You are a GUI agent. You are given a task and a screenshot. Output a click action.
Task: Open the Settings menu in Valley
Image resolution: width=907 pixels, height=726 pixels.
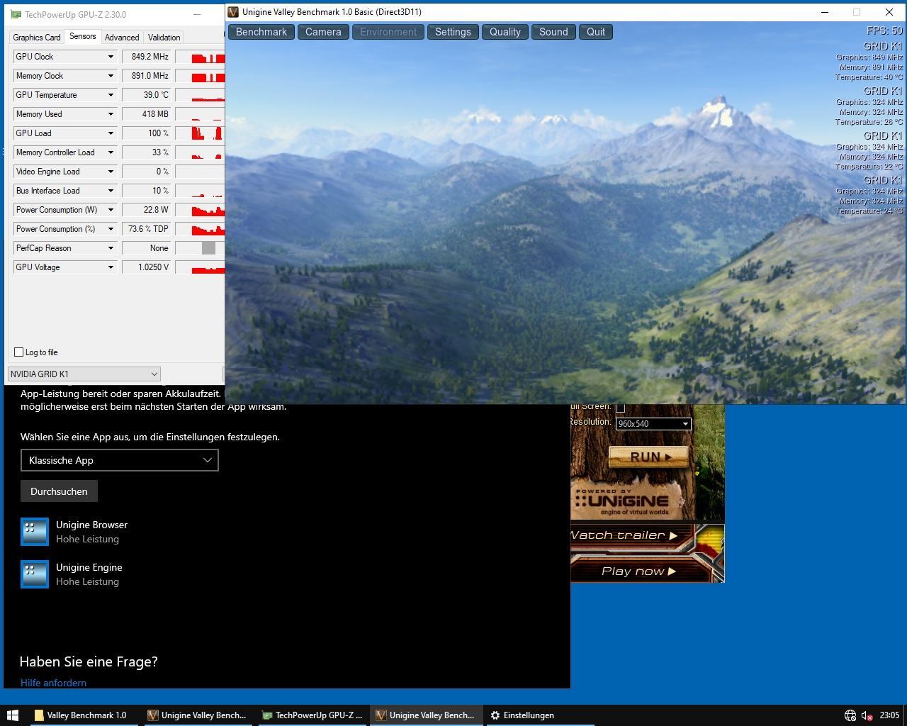(453, 32)
